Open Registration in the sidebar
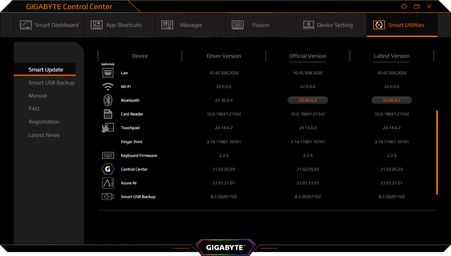 coord(44,122)
